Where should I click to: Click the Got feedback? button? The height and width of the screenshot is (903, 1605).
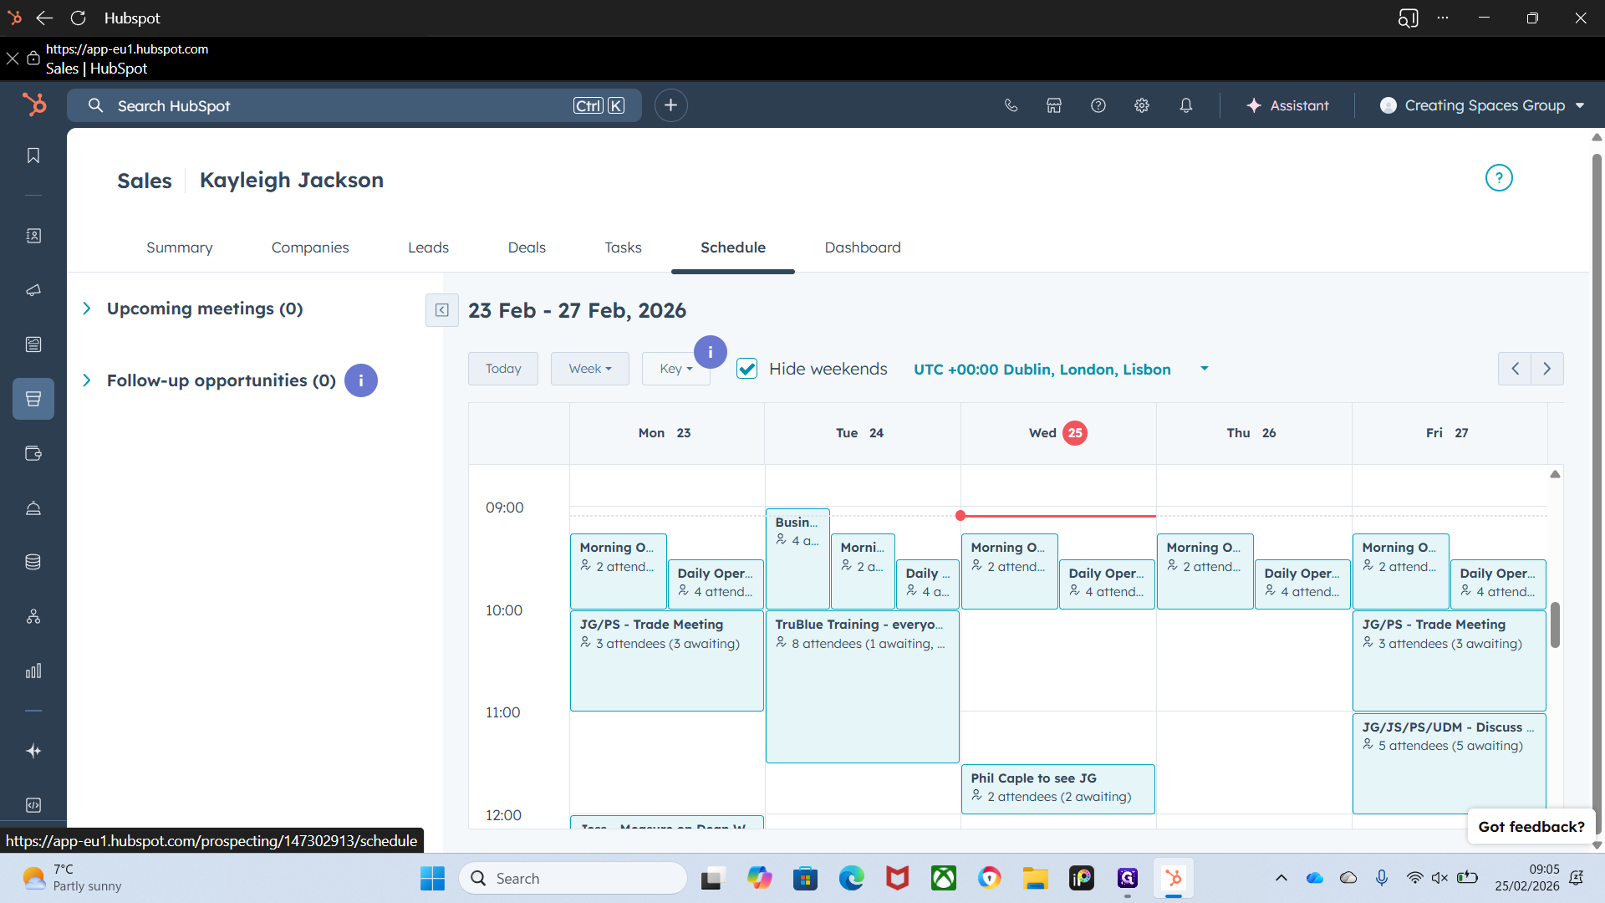[x=1531, y=827]
